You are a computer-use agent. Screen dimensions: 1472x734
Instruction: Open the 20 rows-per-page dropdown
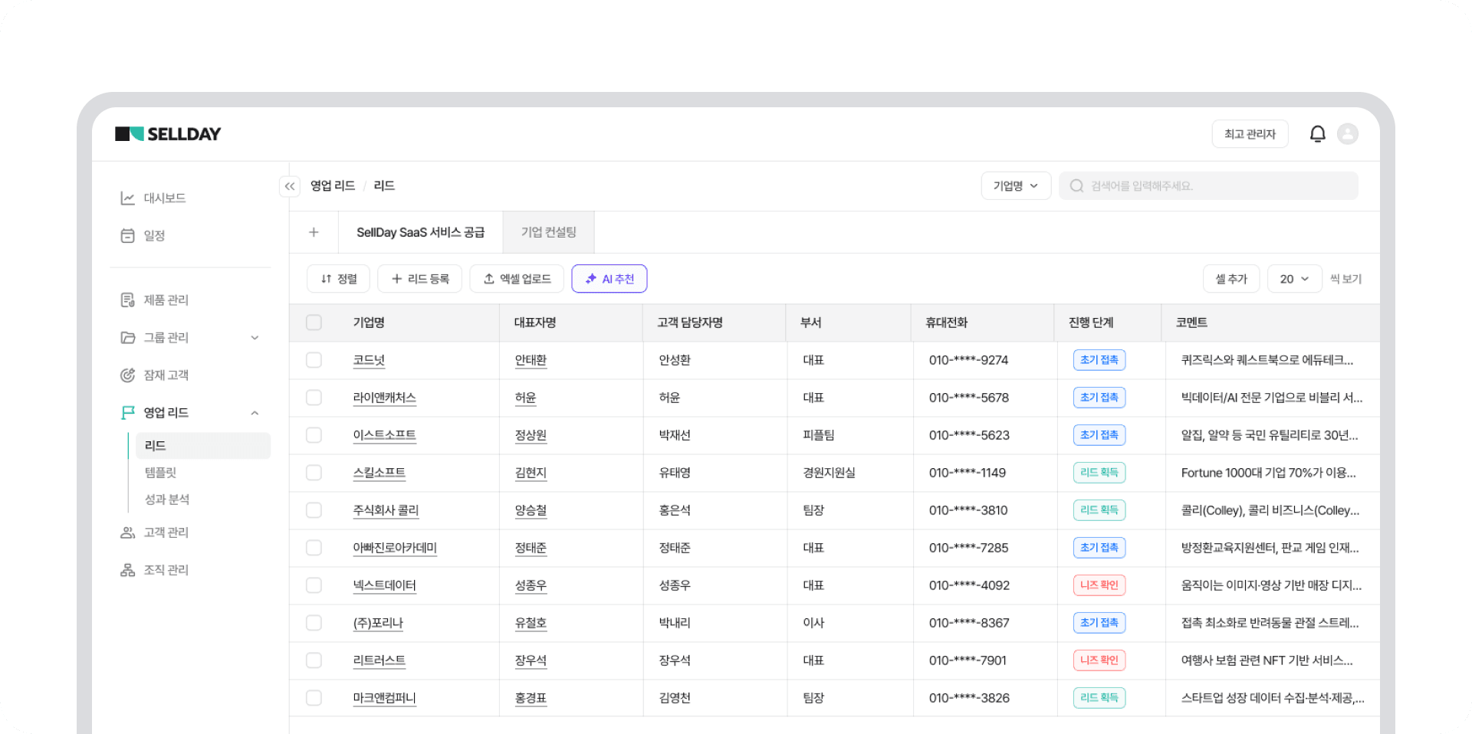click(1293, 279)
